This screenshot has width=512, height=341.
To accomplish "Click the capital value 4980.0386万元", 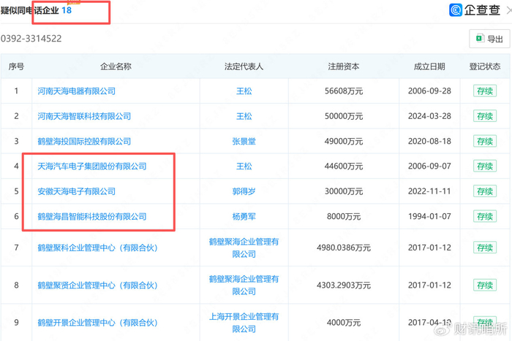I will [x=344, y=248].
